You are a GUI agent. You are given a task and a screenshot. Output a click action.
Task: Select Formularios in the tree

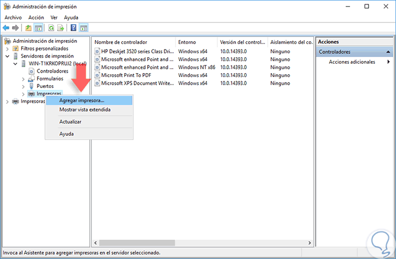[50, 79]
